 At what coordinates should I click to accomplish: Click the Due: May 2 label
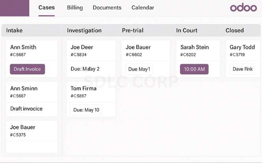pyautogui.click(x=85, y=69)
